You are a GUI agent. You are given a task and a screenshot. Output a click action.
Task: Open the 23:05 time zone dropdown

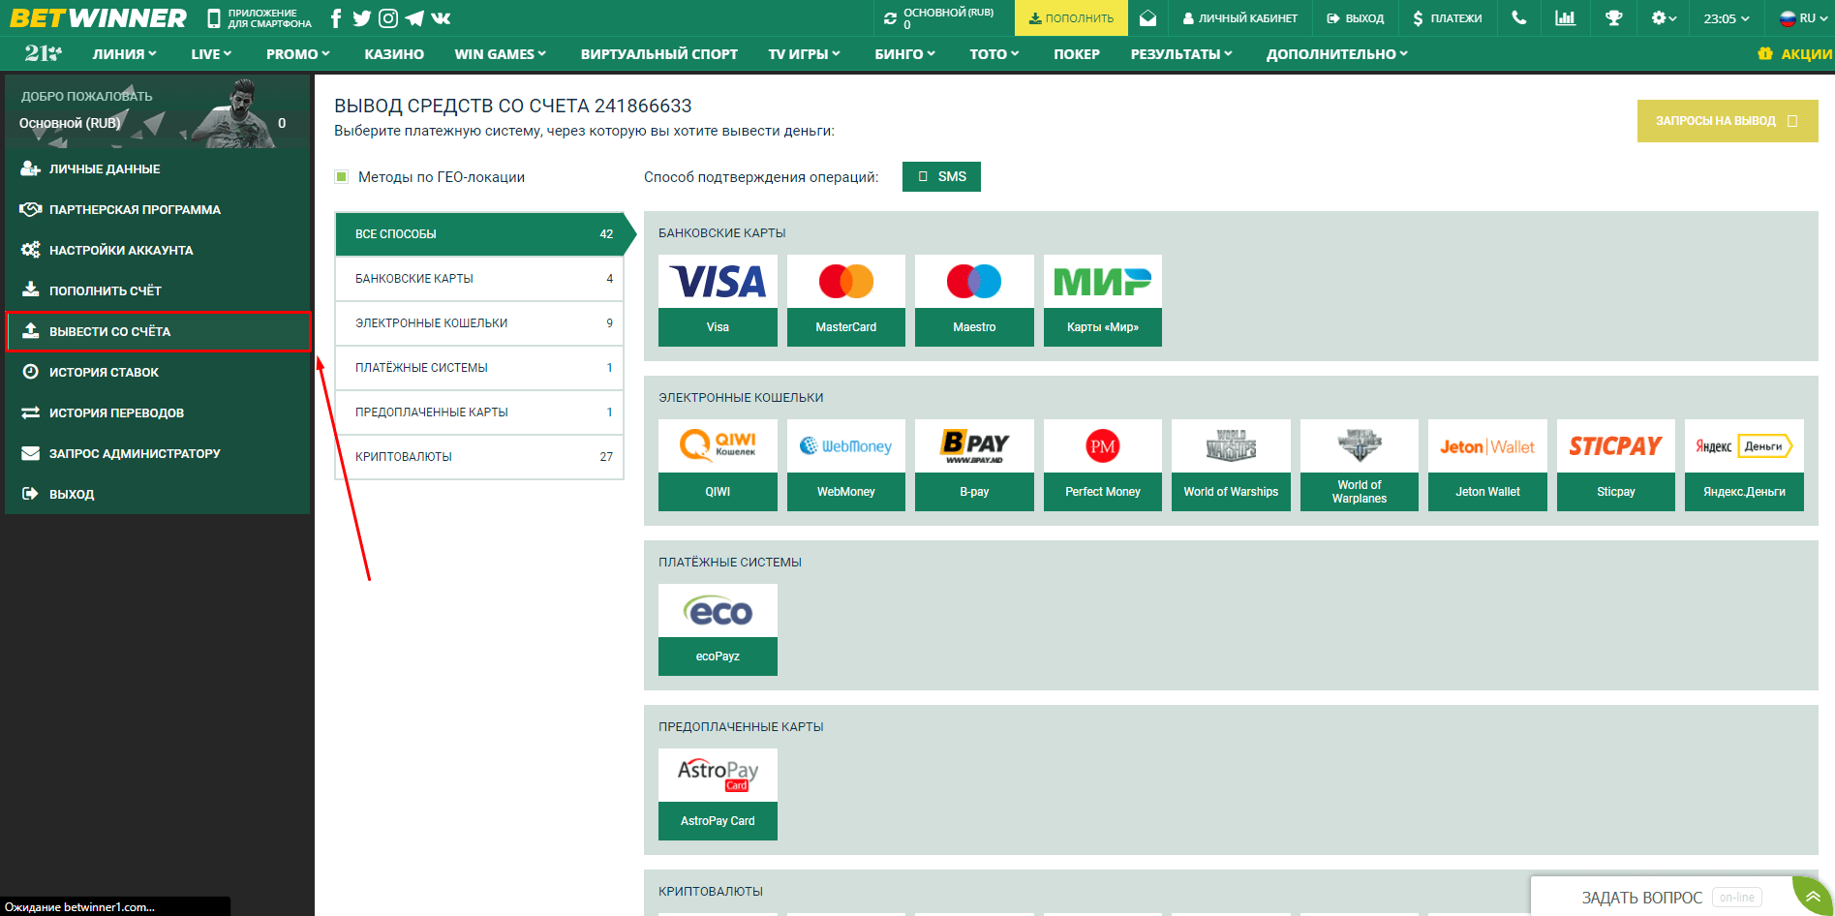point(1727,18)
